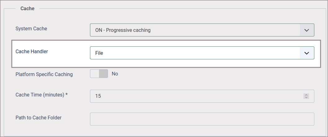This screenshot has width=328, height=137.
Task: Click the Cache Time (minutes) label
Action: click(40, 95)
